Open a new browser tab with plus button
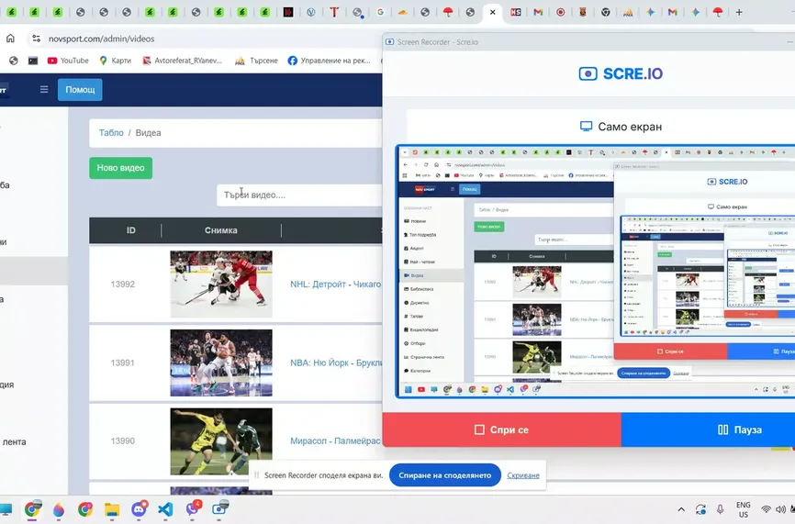Viewport: 795px width, 524px height. [740, 13]
